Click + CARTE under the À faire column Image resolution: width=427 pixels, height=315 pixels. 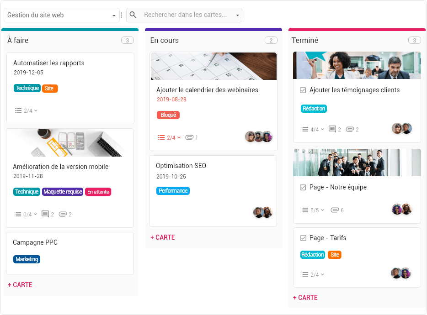(x=20, y=284)
